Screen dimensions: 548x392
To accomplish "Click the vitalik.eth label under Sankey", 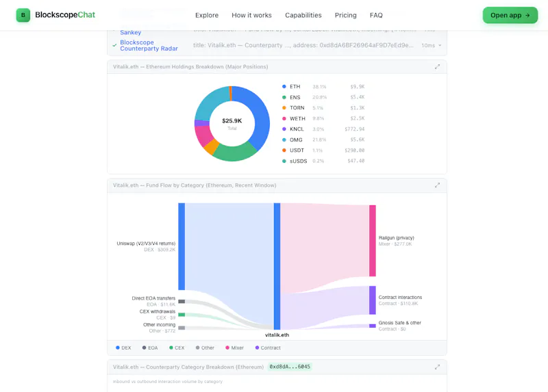I will click(277, 335).
